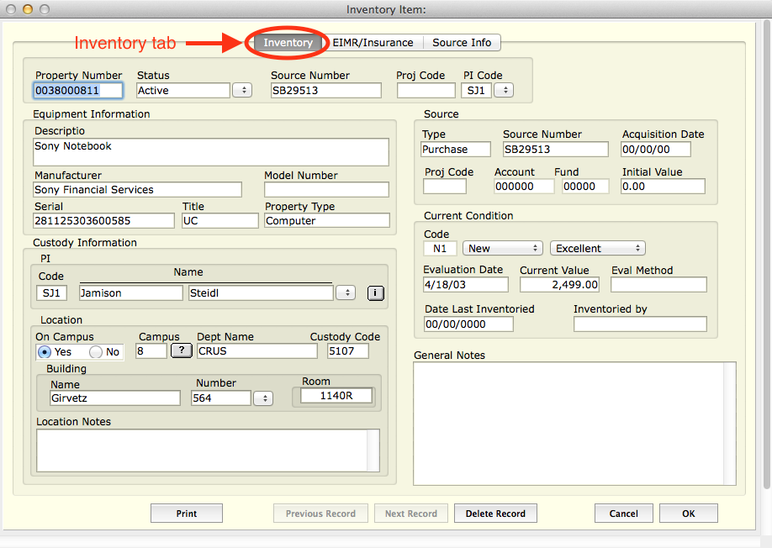Click the PI info "i" icon button
Screen dimensions: 772x548
click(x=375, y=292)
